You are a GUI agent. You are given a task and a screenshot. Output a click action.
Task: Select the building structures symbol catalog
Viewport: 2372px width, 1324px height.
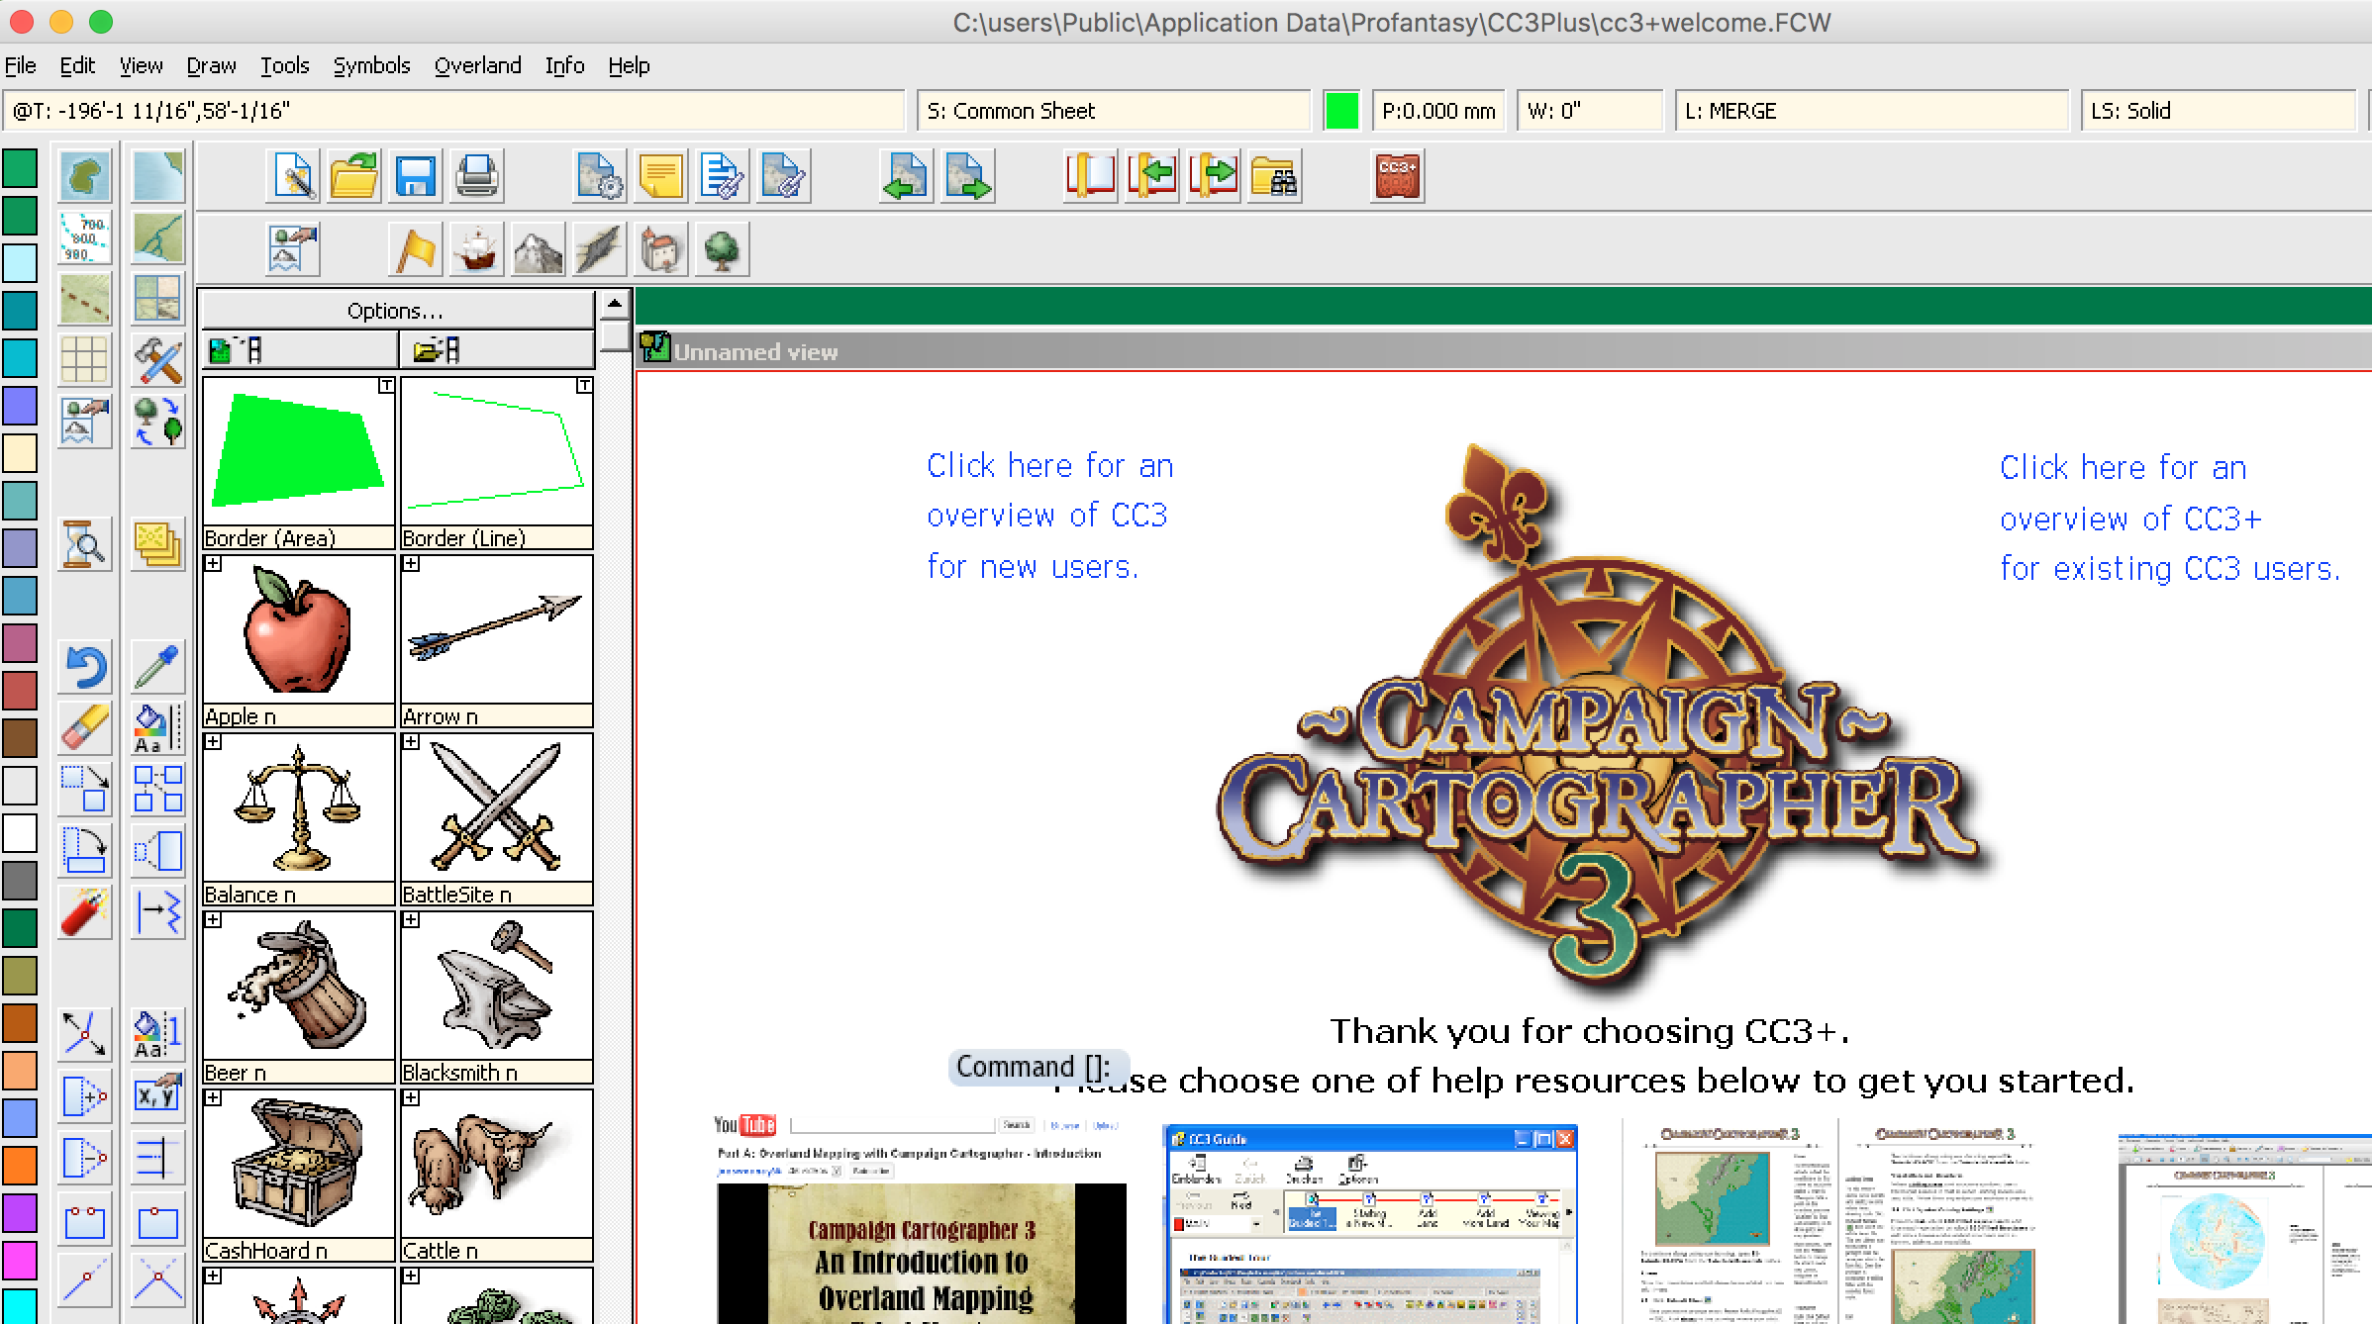pos(660,249)
